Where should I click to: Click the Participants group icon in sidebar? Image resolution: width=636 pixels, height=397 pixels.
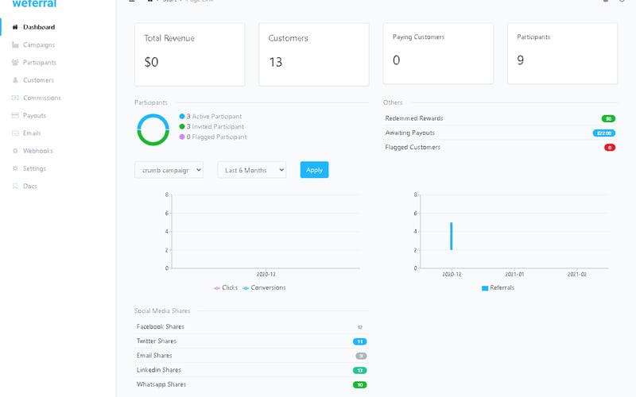[x=15, y=63]
